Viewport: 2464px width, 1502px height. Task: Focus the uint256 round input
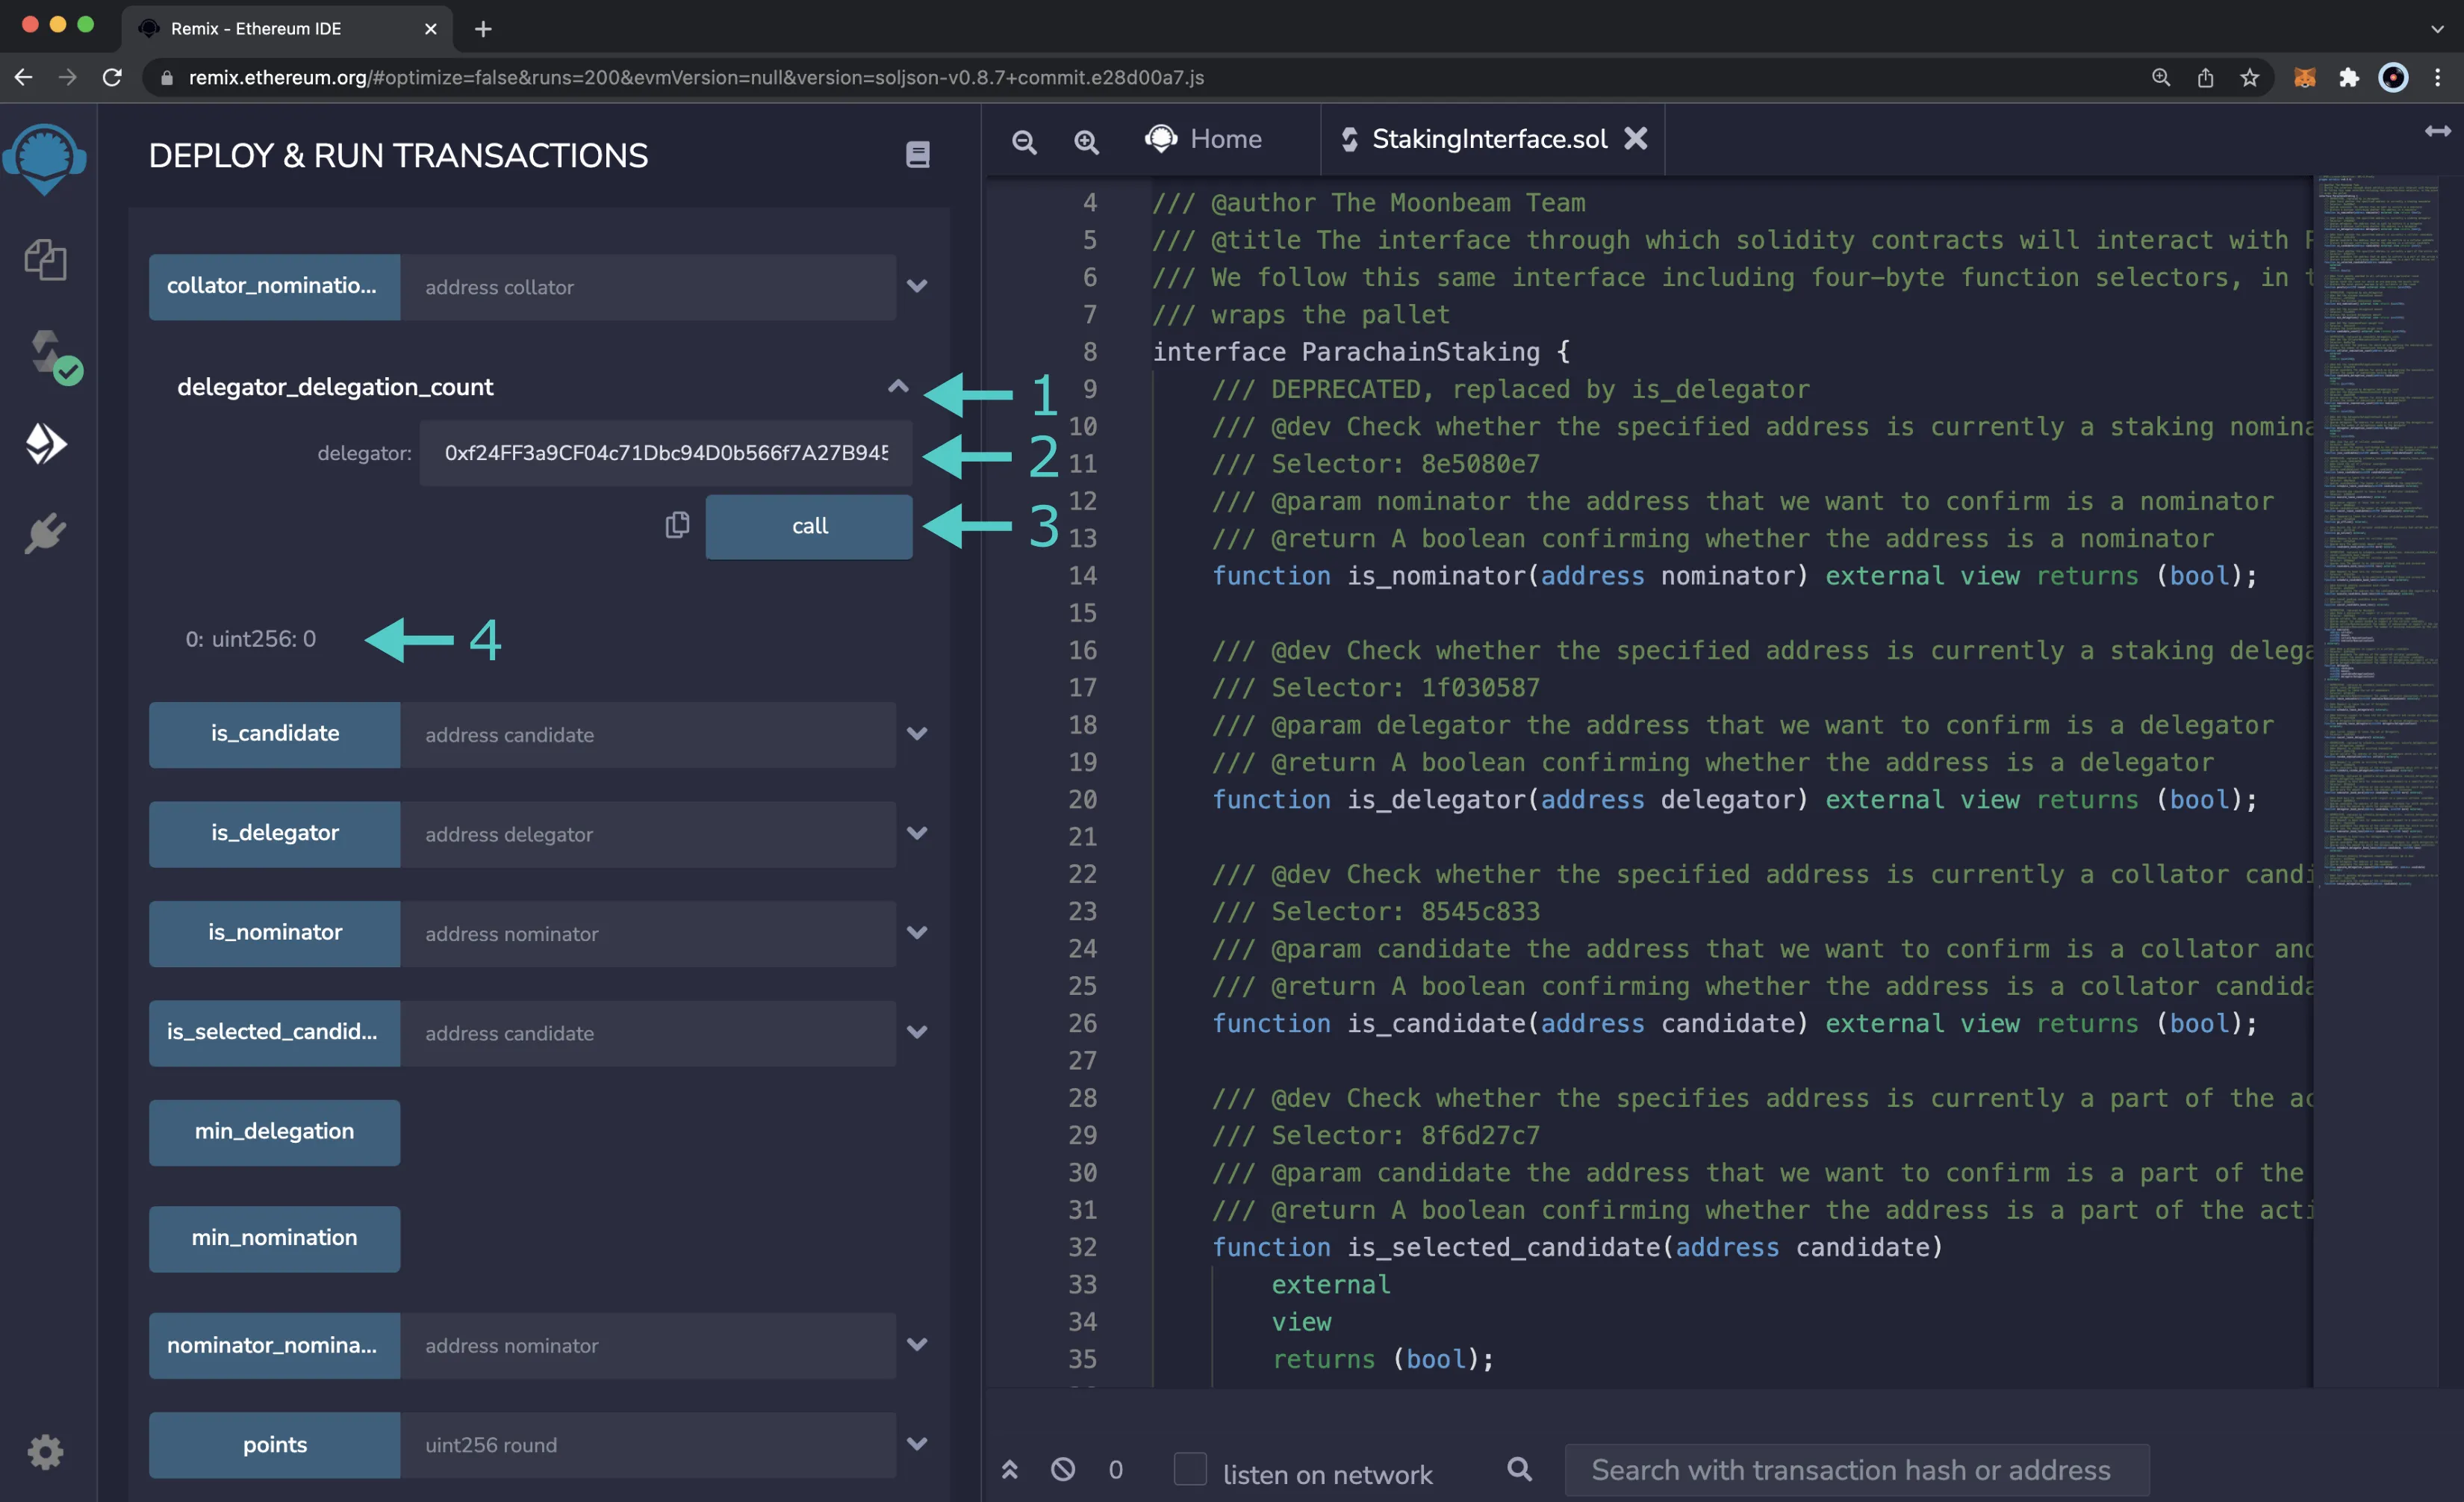coord(647,1444)
